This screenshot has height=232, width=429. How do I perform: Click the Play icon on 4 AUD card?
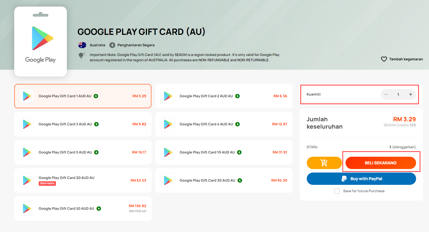pyautogui.click(x=167, y=124)
